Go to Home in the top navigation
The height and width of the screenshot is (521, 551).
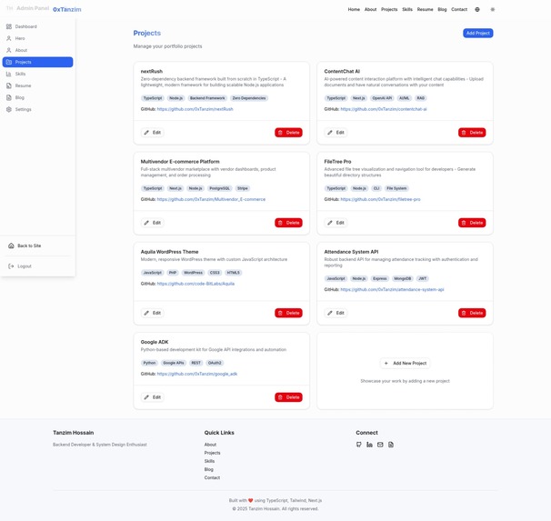(354, 9)
